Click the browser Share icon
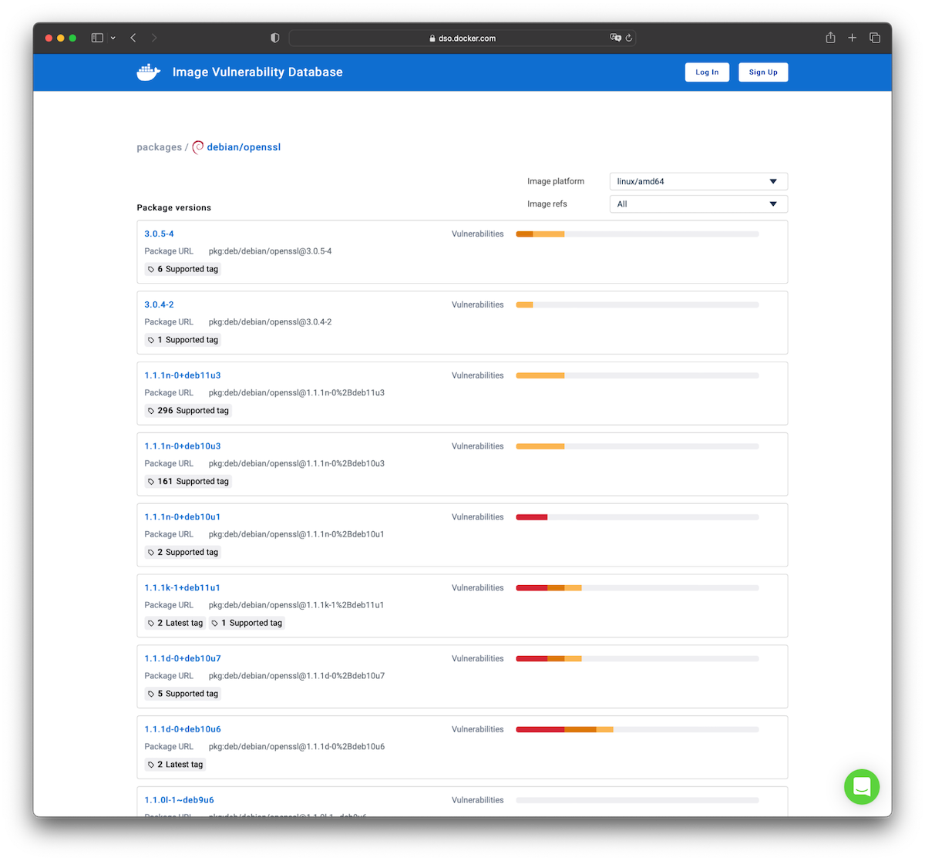This screenshot has height=861, width=925. point(830,38)
